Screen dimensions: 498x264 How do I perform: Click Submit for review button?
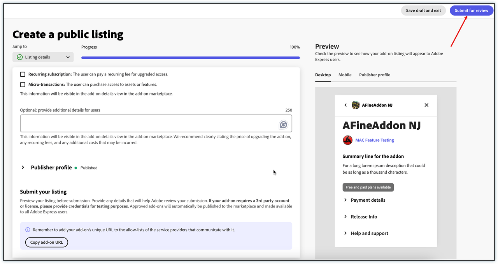click(471, 11)
